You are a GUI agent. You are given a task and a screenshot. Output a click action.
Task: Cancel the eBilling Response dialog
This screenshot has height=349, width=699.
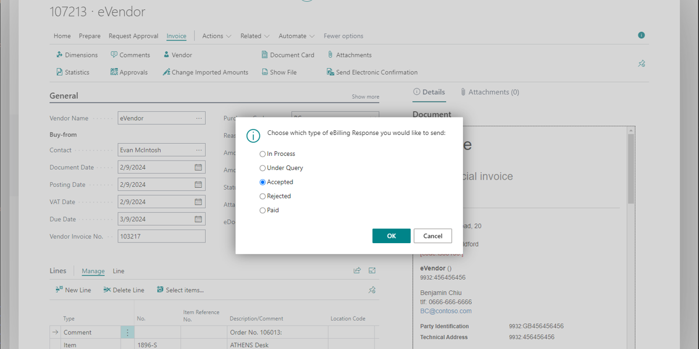coord(433,236)
